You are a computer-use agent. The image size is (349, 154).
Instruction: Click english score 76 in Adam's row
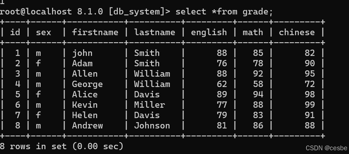tap(222, 63)
